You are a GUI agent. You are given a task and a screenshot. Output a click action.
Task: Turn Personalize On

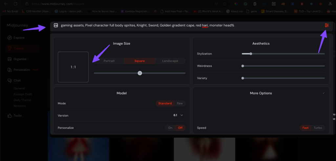click(x=170, y=128)
